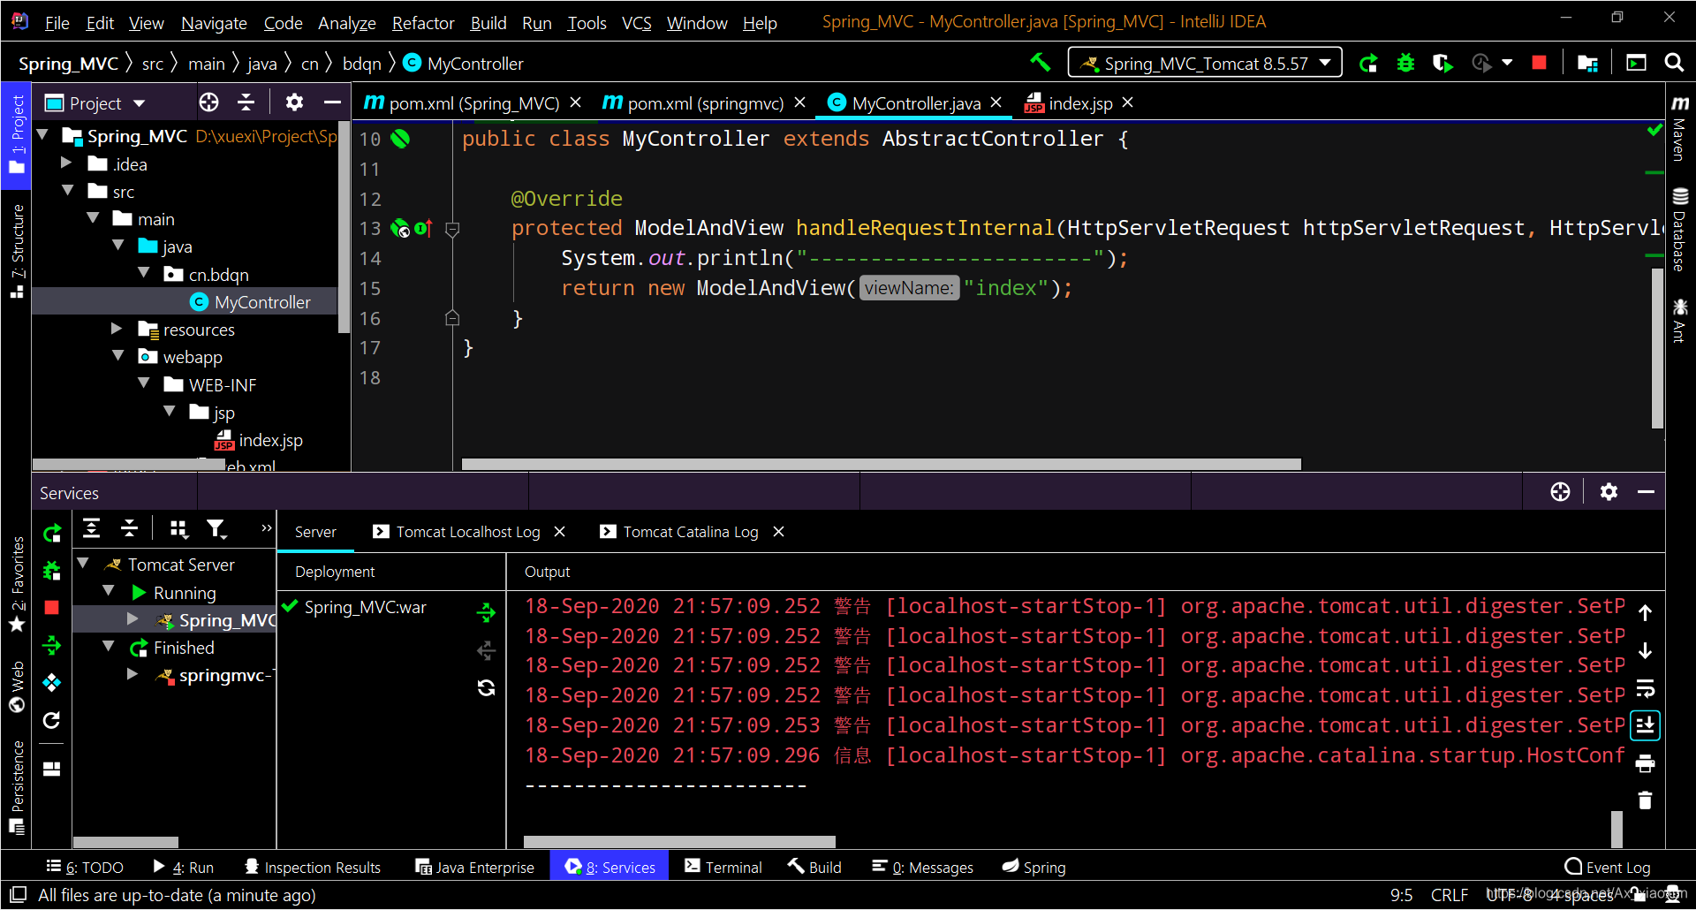Run the project with the green run arrow

1368,63
